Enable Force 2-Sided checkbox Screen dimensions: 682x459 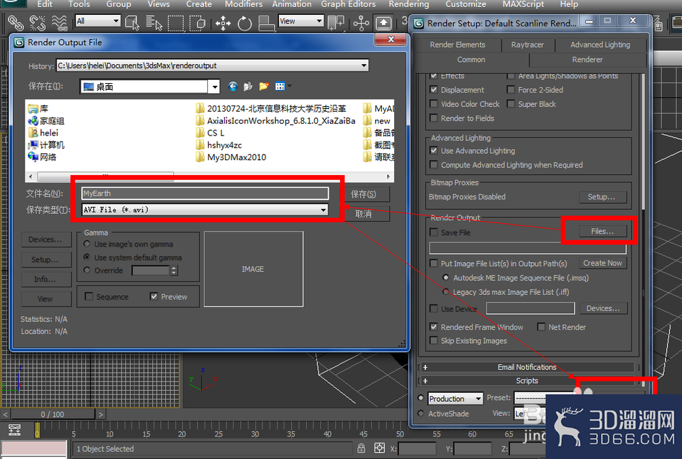pyautogui.click(x=511, y=90)
